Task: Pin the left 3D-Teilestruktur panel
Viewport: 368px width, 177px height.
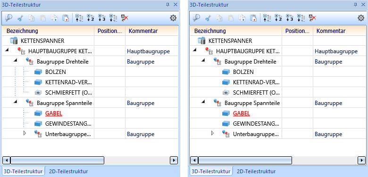Action: tap(167, 4)
